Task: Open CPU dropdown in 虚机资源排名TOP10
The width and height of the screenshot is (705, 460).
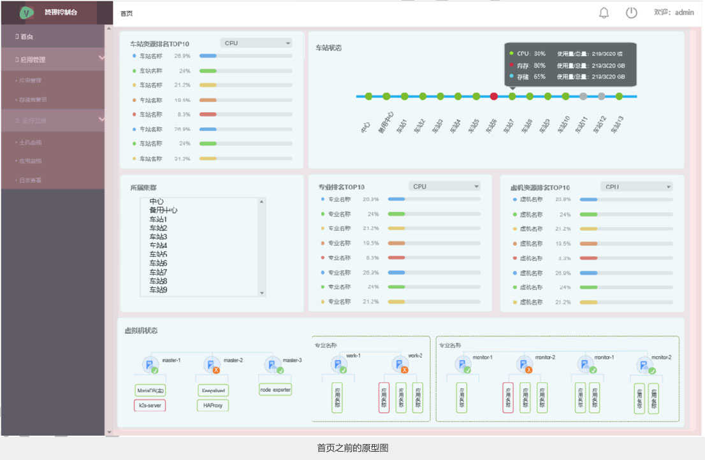Action: tap(636, 187)
